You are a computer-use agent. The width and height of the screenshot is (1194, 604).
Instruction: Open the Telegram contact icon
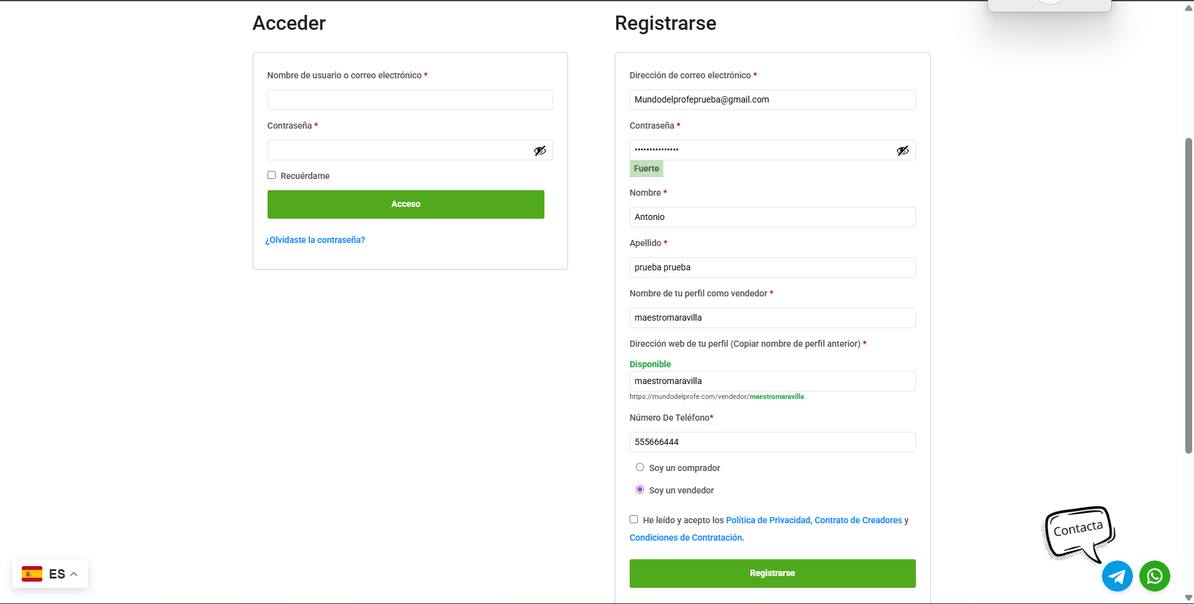[1117, 576]
